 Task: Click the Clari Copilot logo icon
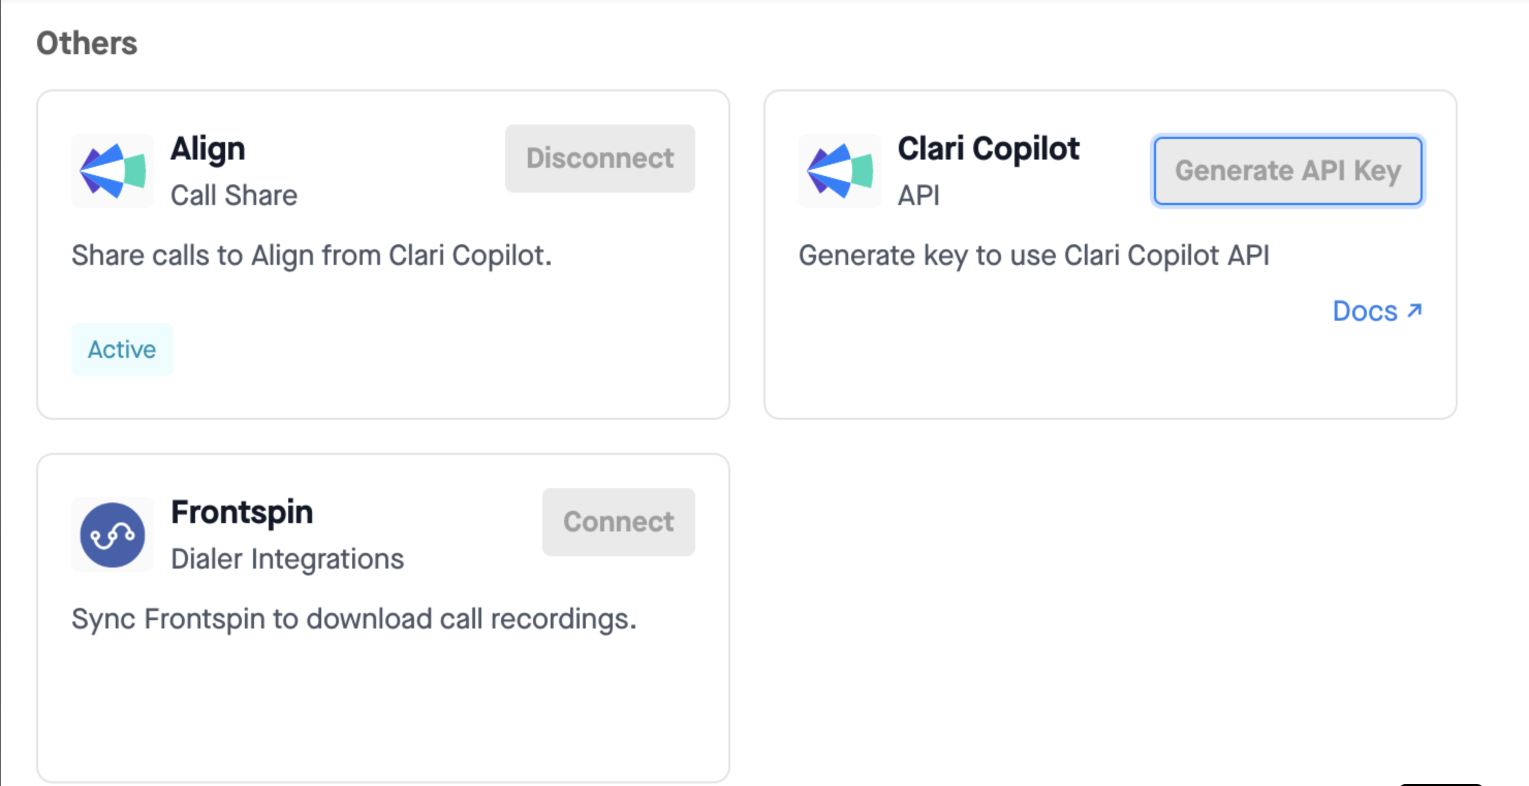point(839,171)
